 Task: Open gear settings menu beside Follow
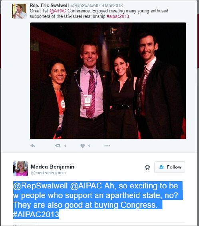[147, 167]
